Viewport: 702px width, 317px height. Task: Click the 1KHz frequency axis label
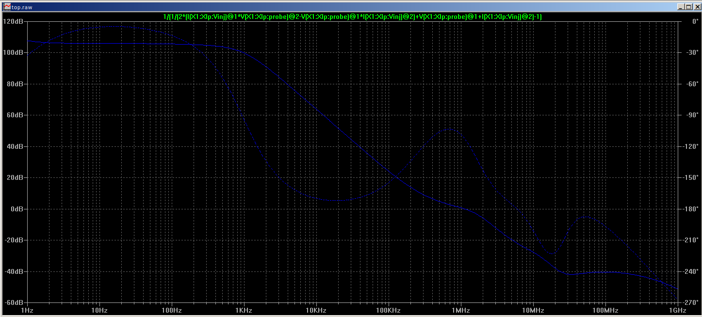244,310
